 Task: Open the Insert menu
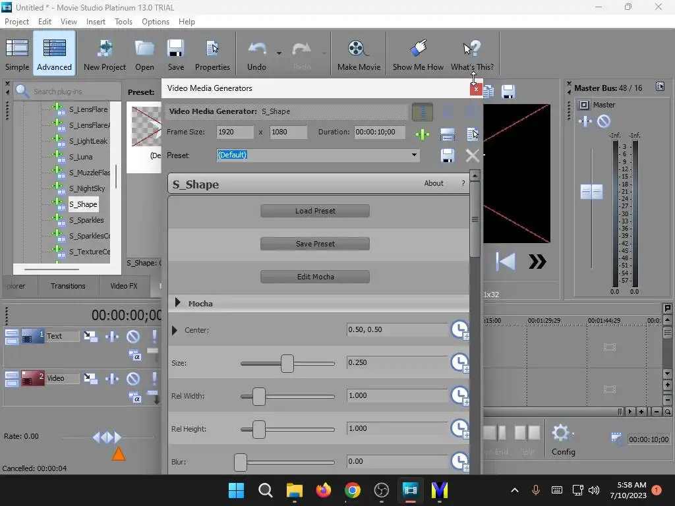96,22
